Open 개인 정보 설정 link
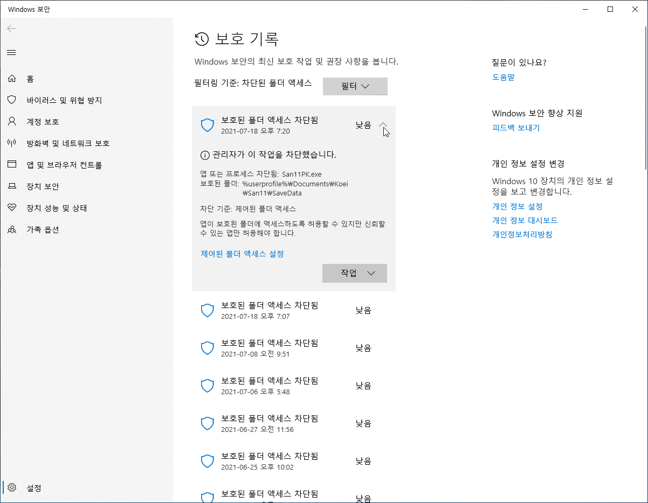 [x=517, y=206]
